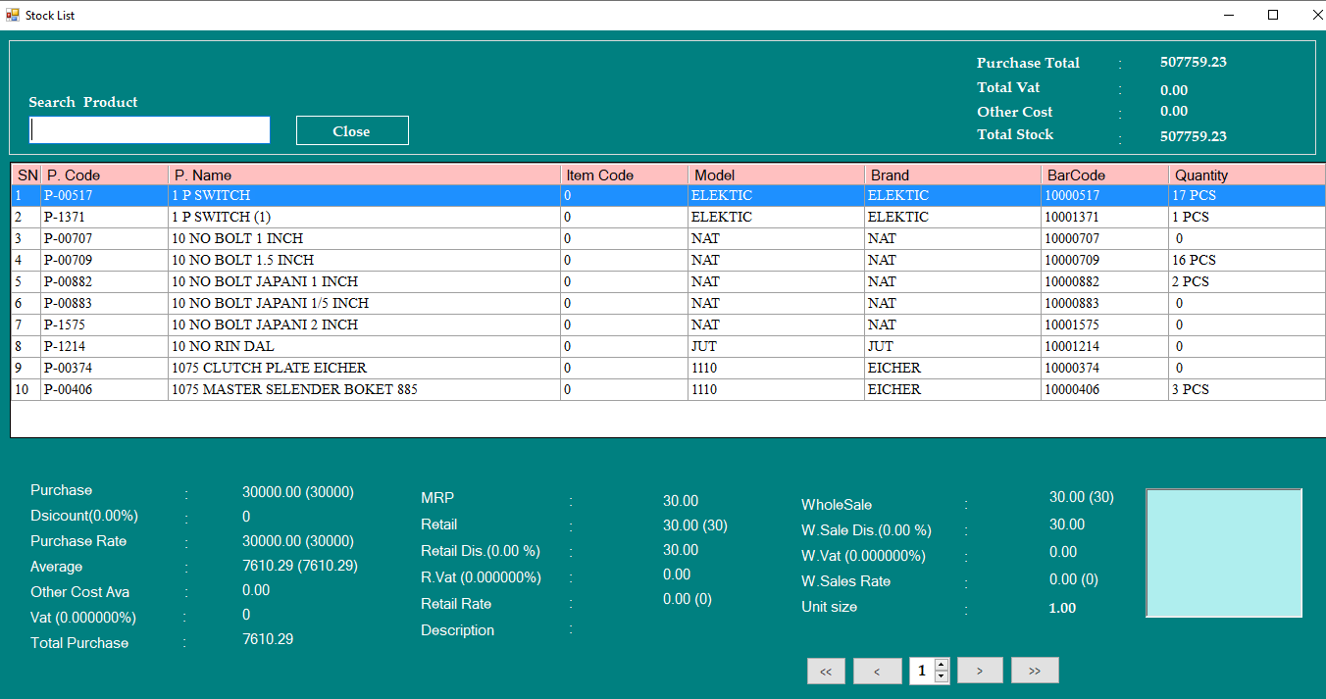The height and width of the screenshot is (699, 1326).
Task: Increase page number with stepper up arrow
Action: click(942, 665)
